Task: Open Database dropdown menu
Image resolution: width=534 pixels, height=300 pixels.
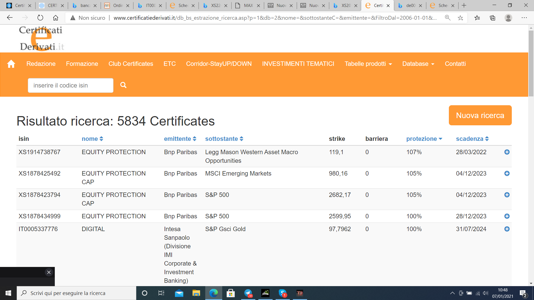Action: tap(418, 64)
